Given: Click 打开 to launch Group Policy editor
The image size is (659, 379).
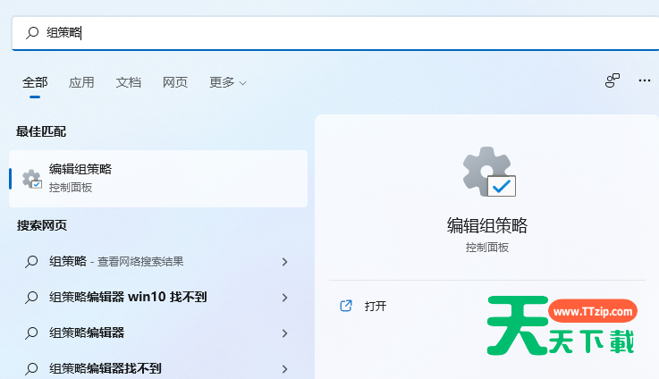Looking at the screenshot, I should (x=376, y=306).
